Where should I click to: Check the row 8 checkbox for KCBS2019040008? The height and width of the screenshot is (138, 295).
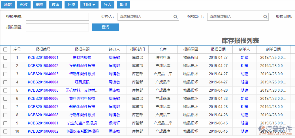pyautogui.click(x=5, y=115)
